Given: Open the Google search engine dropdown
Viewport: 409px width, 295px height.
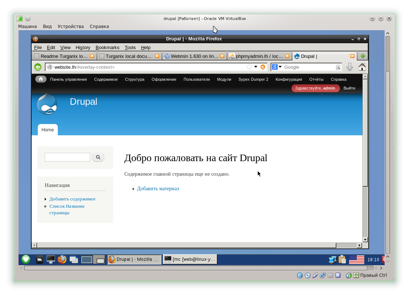Looking at the screenshot, I should pos(277,67).
